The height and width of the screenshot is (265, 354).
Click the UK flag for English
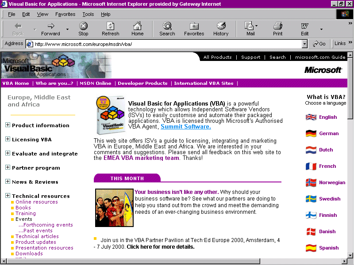311,117
